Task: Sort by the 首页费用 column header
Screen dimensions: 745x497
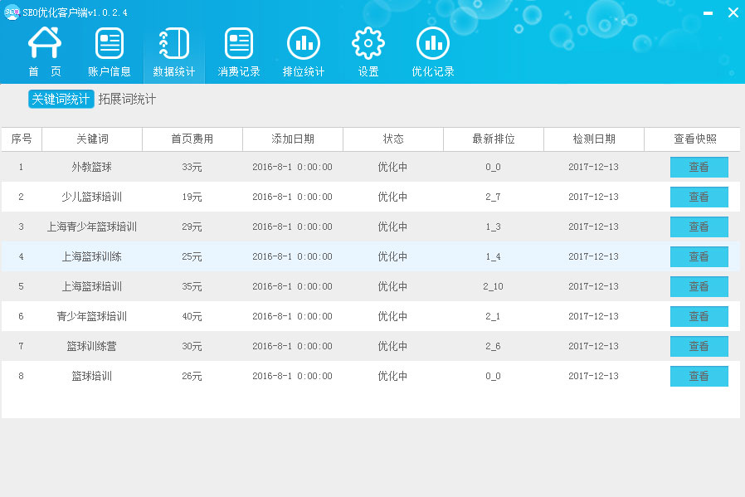Action: pyautogui.click(x=192, y=139)
